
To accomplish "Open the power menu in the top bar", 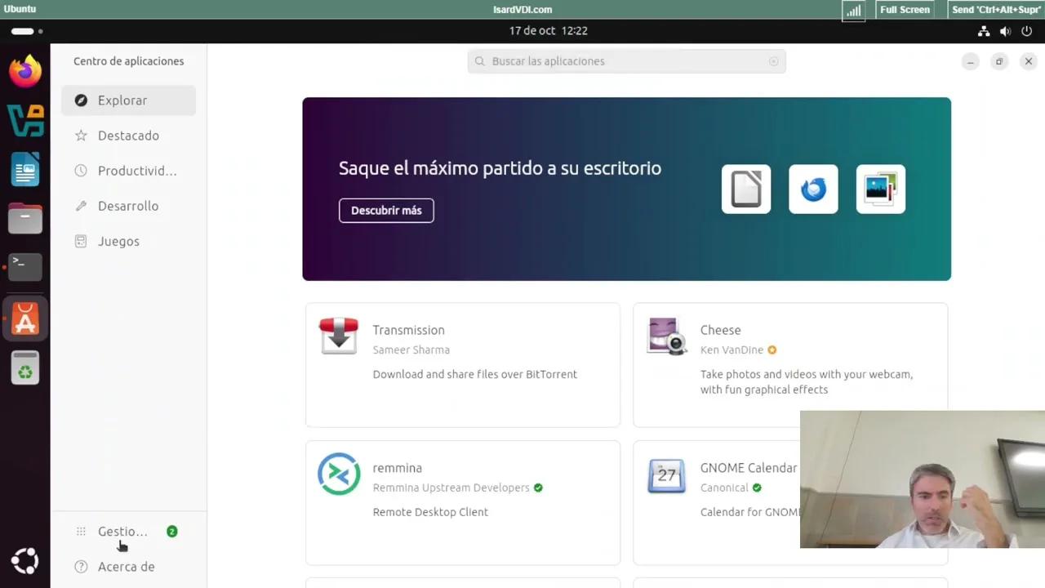I will click(x=1027, y=31).
